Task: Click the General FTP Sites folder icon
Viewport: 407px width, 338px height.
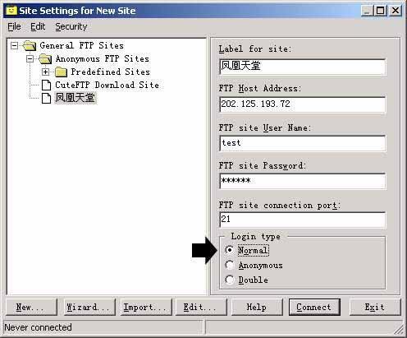Action: [x=30, y=45]
